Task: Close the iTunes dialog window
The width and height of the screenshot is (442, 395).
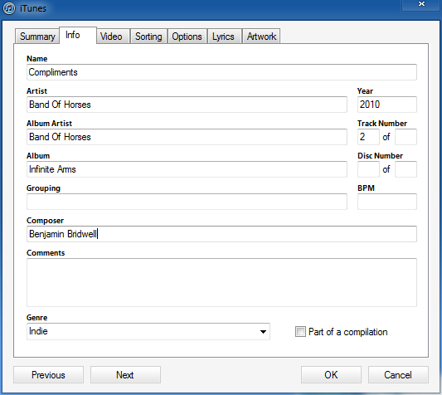Action: 421,5
